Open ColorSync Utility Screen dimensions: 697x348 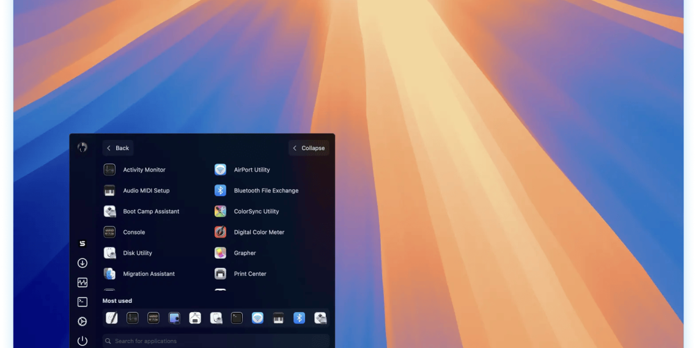pos(256,211)
